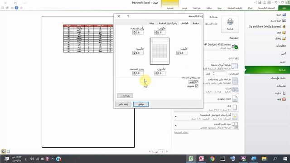Open the View ribbon tab
The image size is (290, 163).
pyautogui.click(x=184, y=8)
